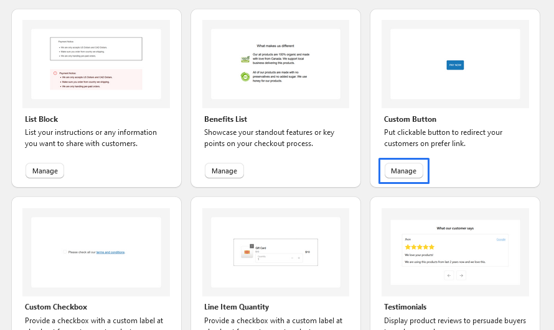554x330 pixels.
Task: Click the Testimonials card title
Action: (x=405, y=307)
